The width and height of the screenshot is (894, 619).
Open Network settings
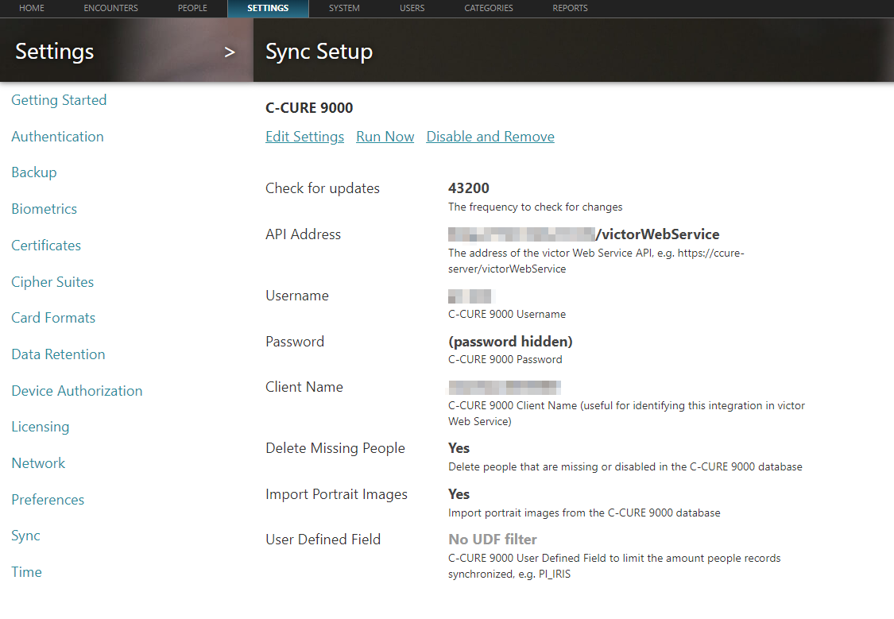tap(38, 462)
